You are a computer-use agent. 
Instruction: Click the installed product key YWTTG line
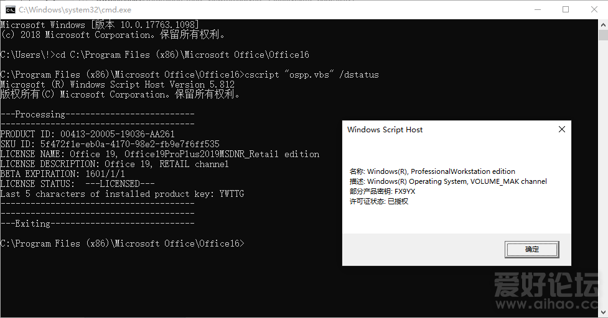122,194
